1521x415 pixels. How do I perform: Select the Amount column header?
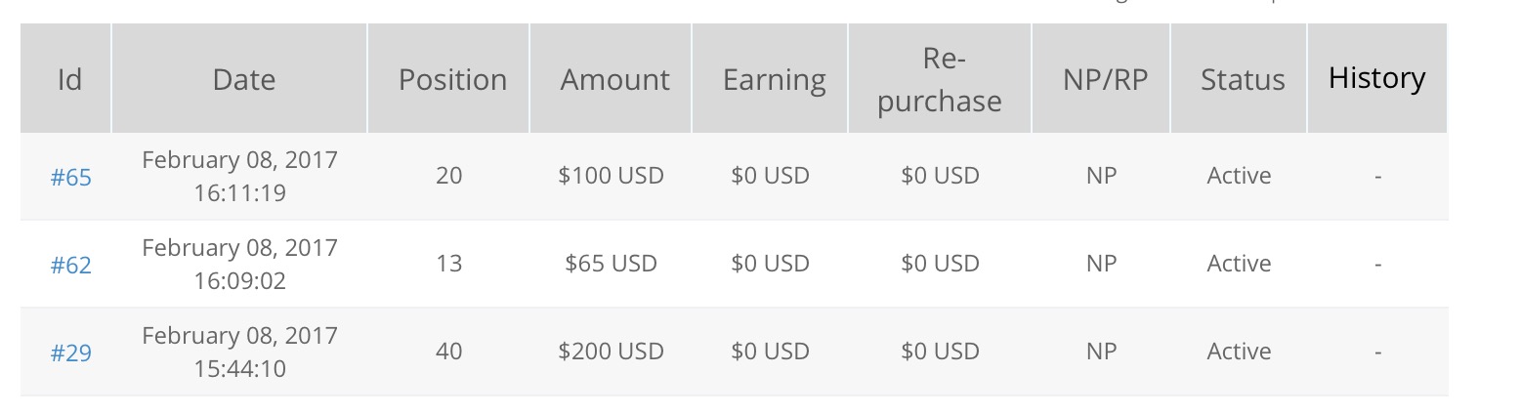click(x=614, y=79)
